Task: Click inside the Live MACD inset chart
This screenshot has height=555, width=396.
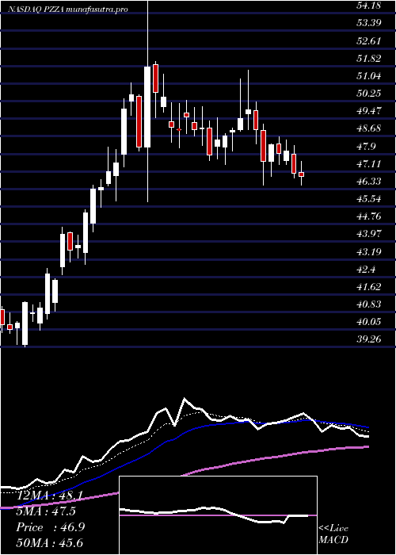Action: pyautogui.click(x=218, y=515)
